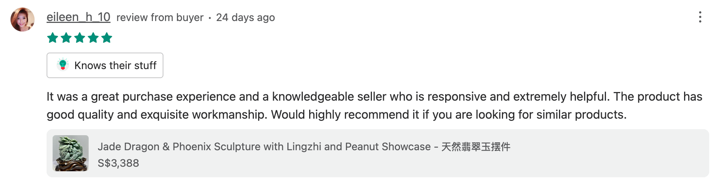
Task: Click the "24 days ago" timestamp
Action: coord(245,18)
